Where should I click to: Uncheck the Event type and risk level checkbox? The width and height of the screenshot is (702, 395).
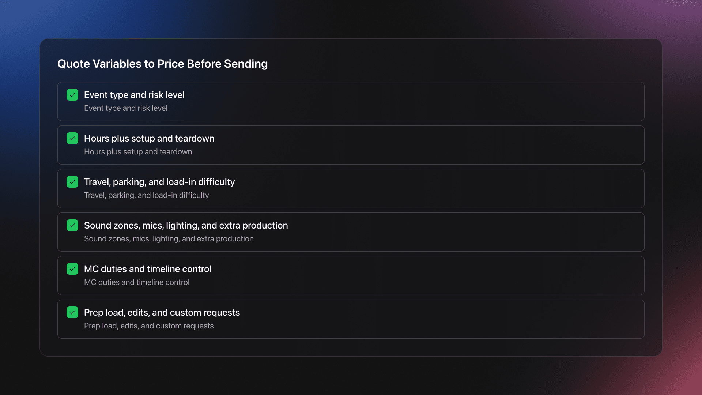72,95
